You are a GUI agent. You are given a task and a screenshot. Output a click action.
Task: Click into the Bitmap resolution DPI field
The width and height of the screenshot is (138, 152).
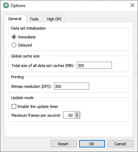[x=71, y=86]
